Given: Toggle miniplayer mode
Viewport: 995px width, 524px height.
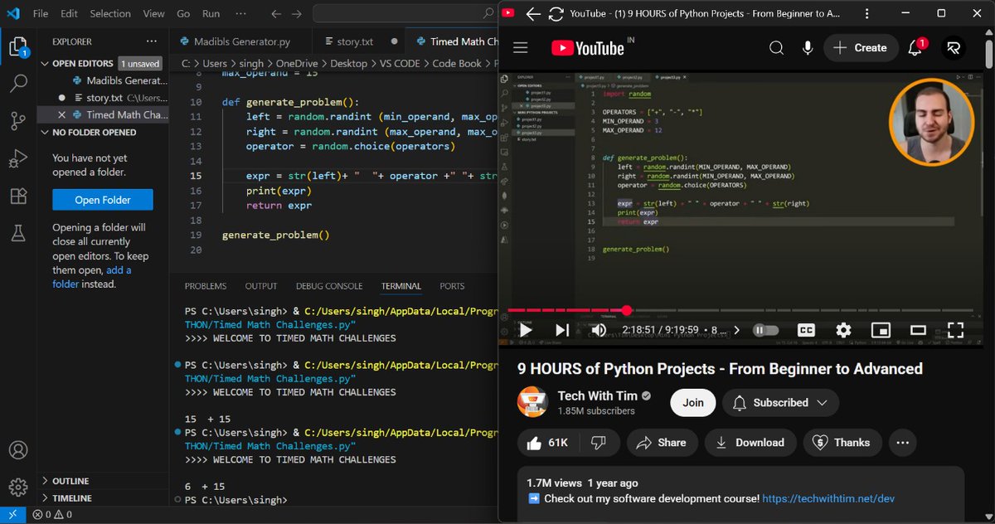Looking at the screenshot, I should (x=881, y=330).
